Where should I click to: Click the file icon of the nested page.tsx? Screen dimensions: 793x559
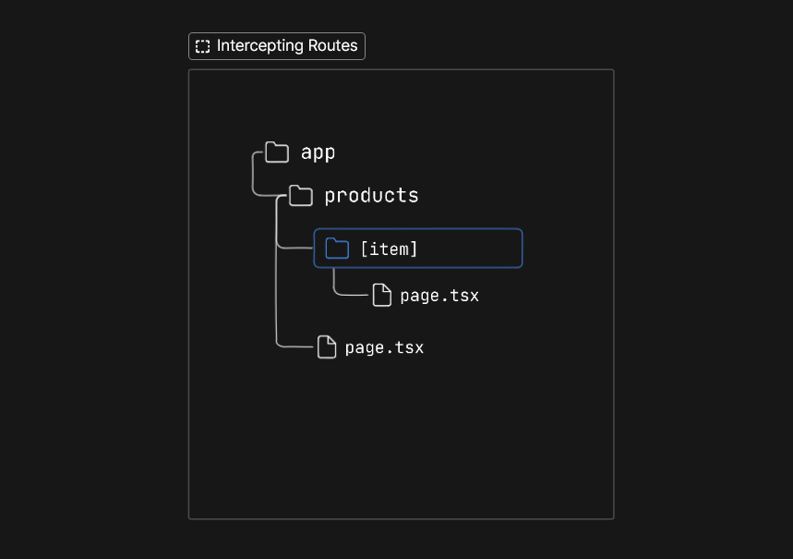tap(382, 295)
